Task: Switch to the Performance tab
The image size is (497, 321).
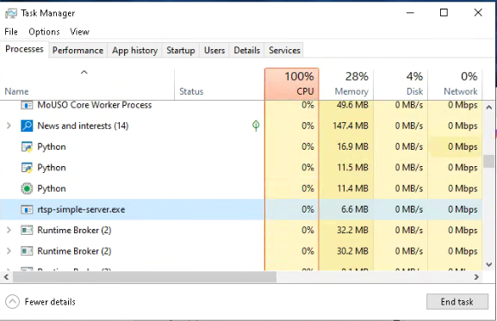Action: pyautogui.click(x=78, y=50)
